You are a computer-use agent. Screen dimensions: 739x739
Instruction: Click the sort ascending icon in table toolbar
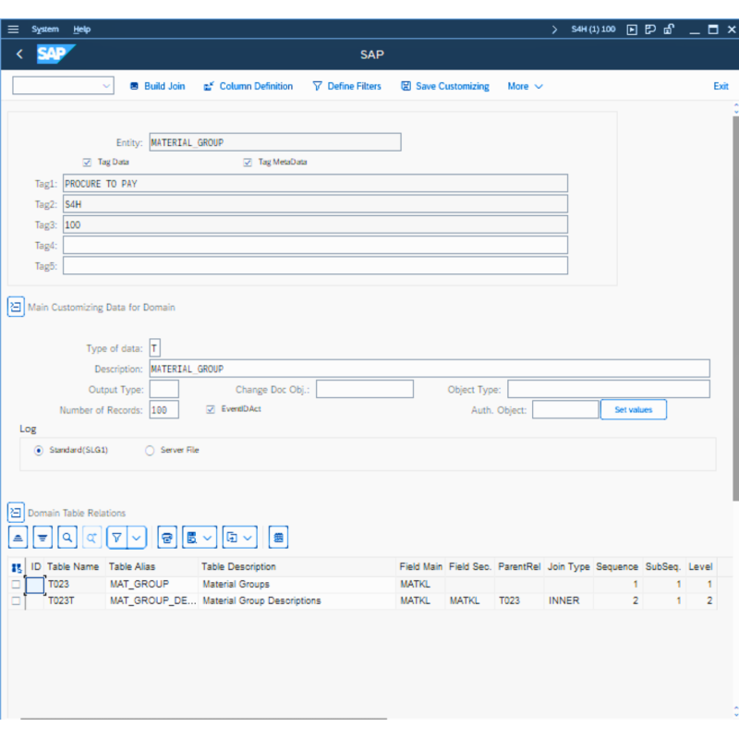tap(18, 537)
